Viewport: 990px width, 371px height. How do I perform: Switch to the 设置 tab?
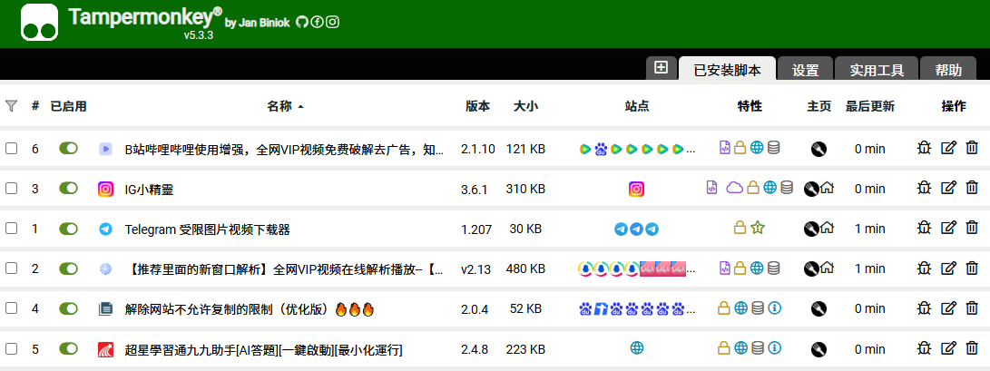[805, 70]
